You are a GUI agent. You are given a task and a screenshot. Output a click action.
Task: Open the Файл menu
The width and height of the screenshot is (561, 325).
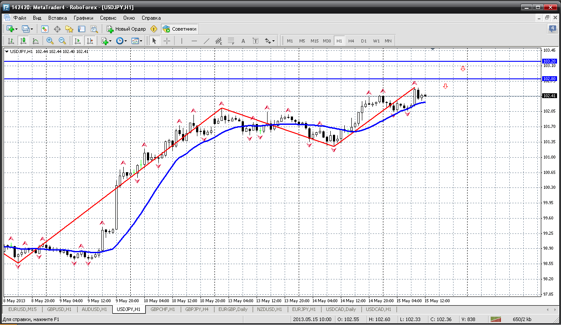[20, 18]
